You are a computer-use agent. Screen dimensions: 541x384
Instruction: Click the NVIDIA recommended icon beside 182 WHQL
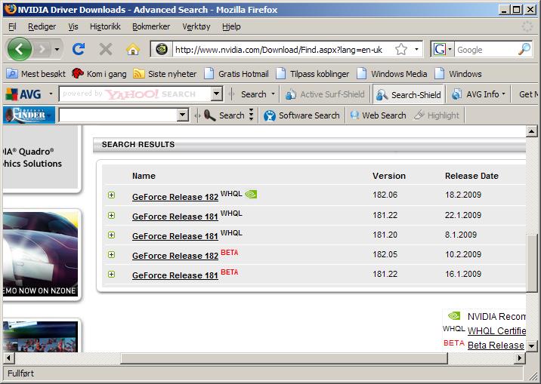251,194
